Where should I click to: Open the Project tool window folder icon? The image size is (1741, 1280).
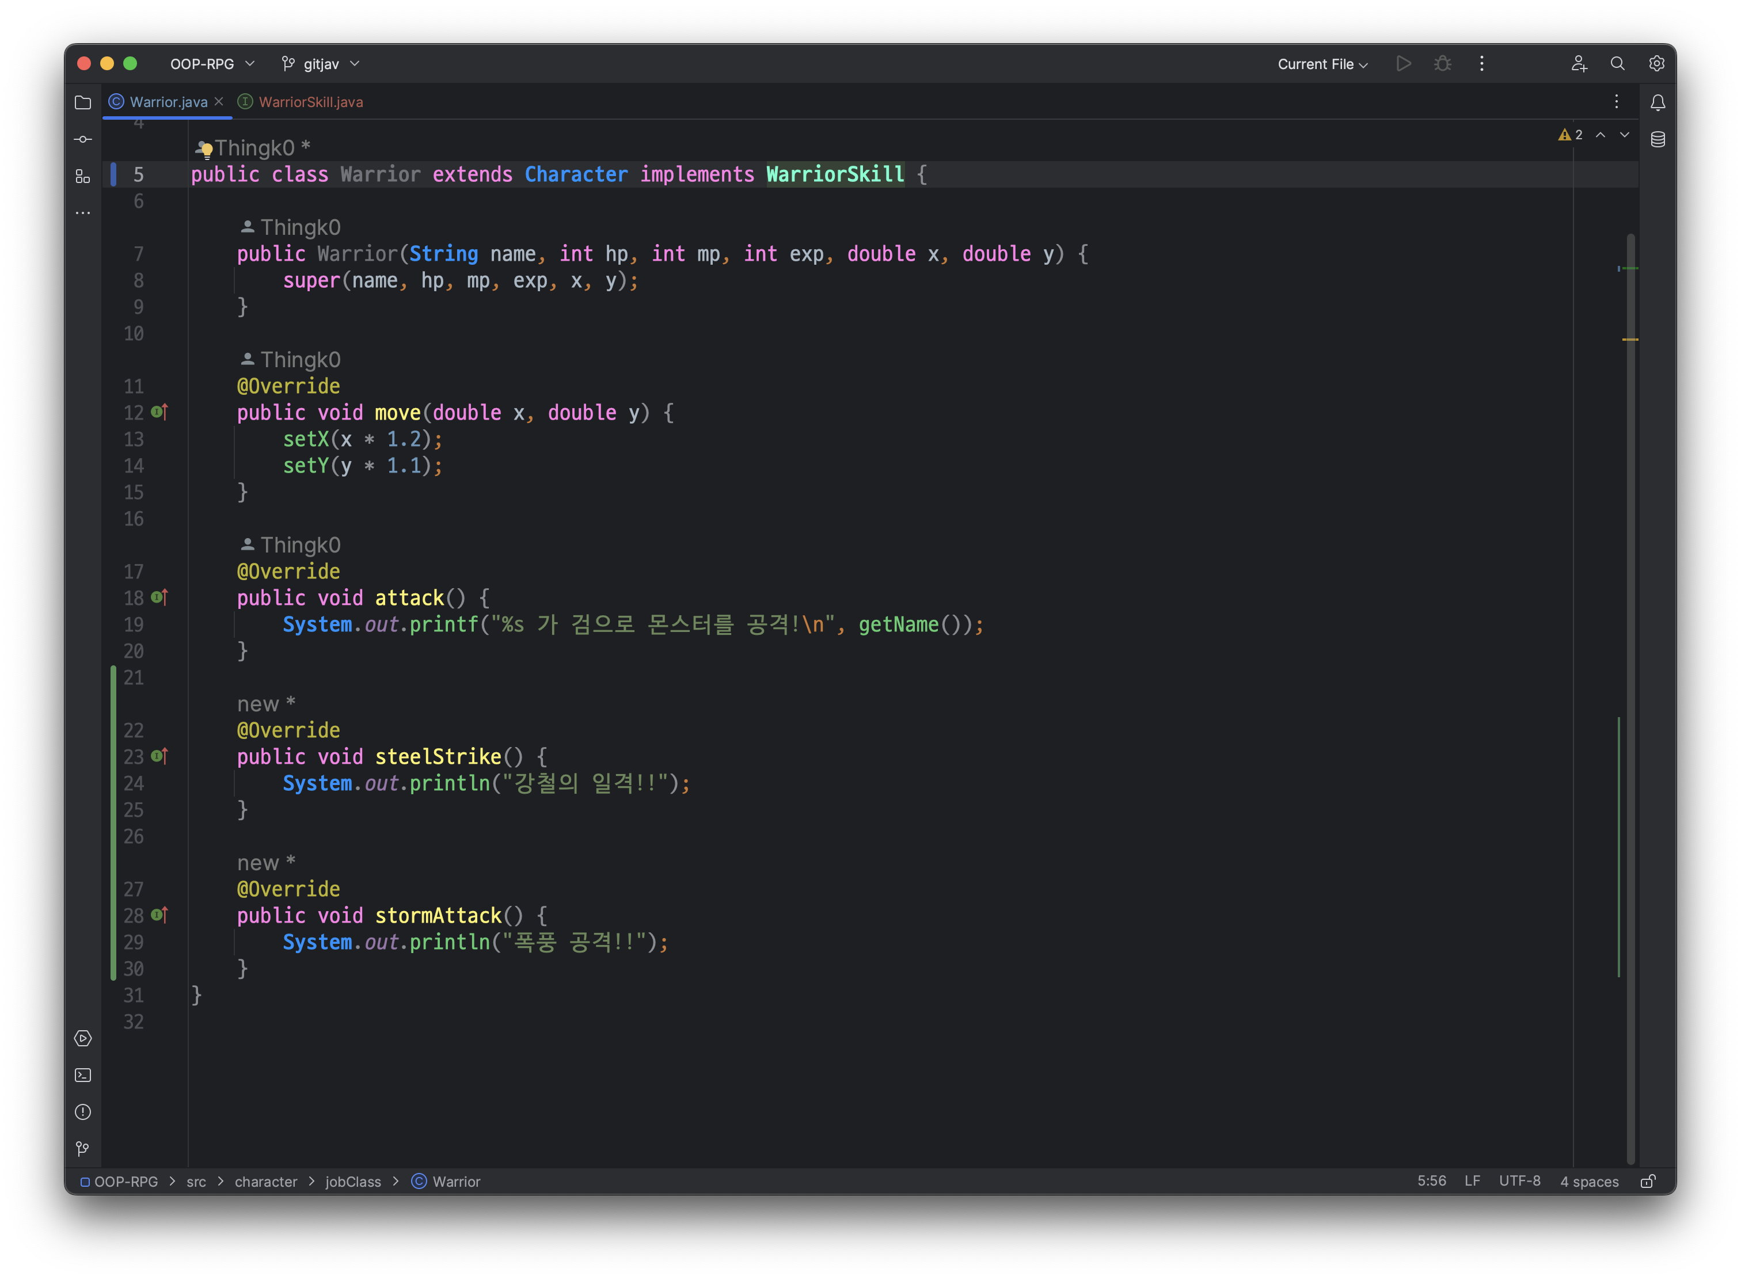tap(83, 102)
